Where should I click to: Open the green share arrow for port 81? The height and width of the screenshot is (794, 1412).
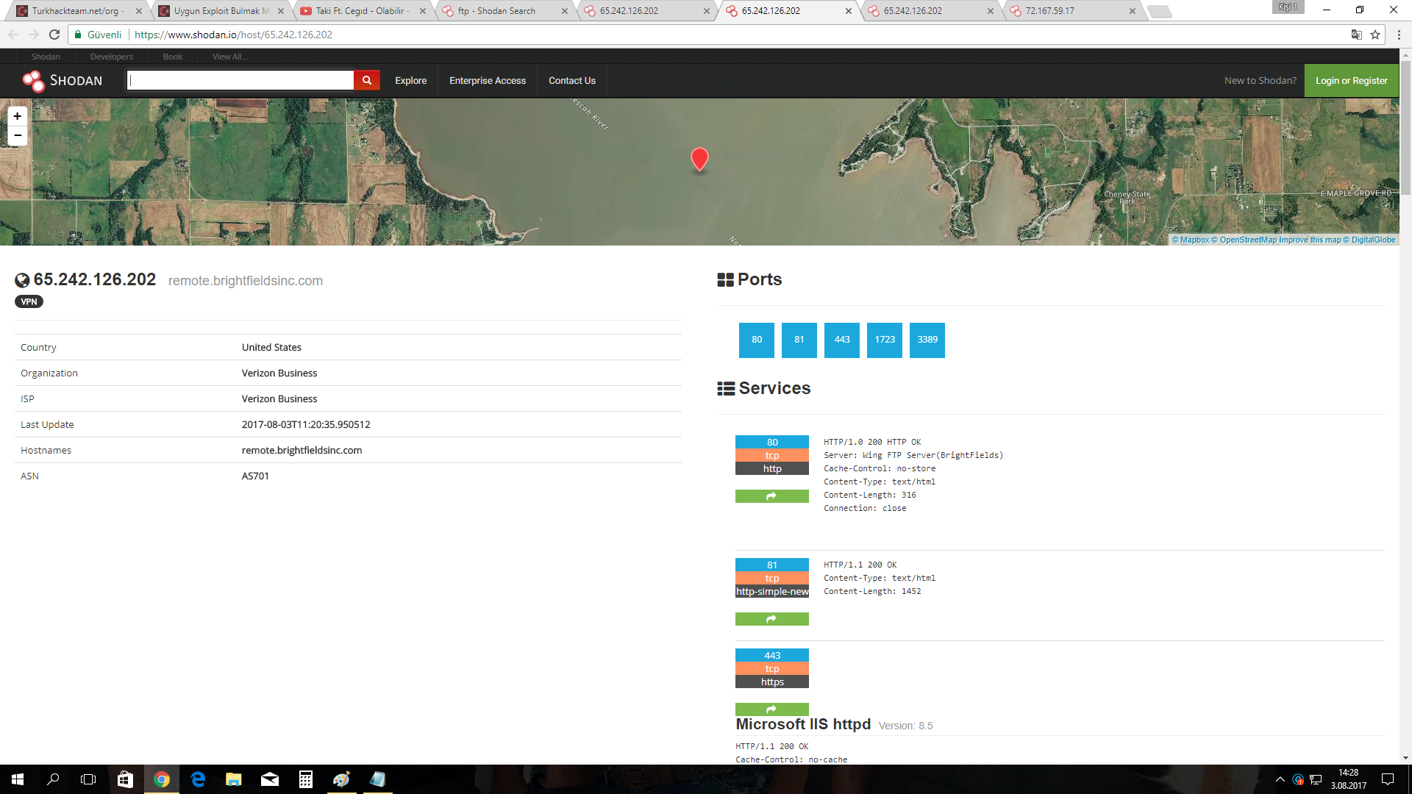click(x=771, y=619)
